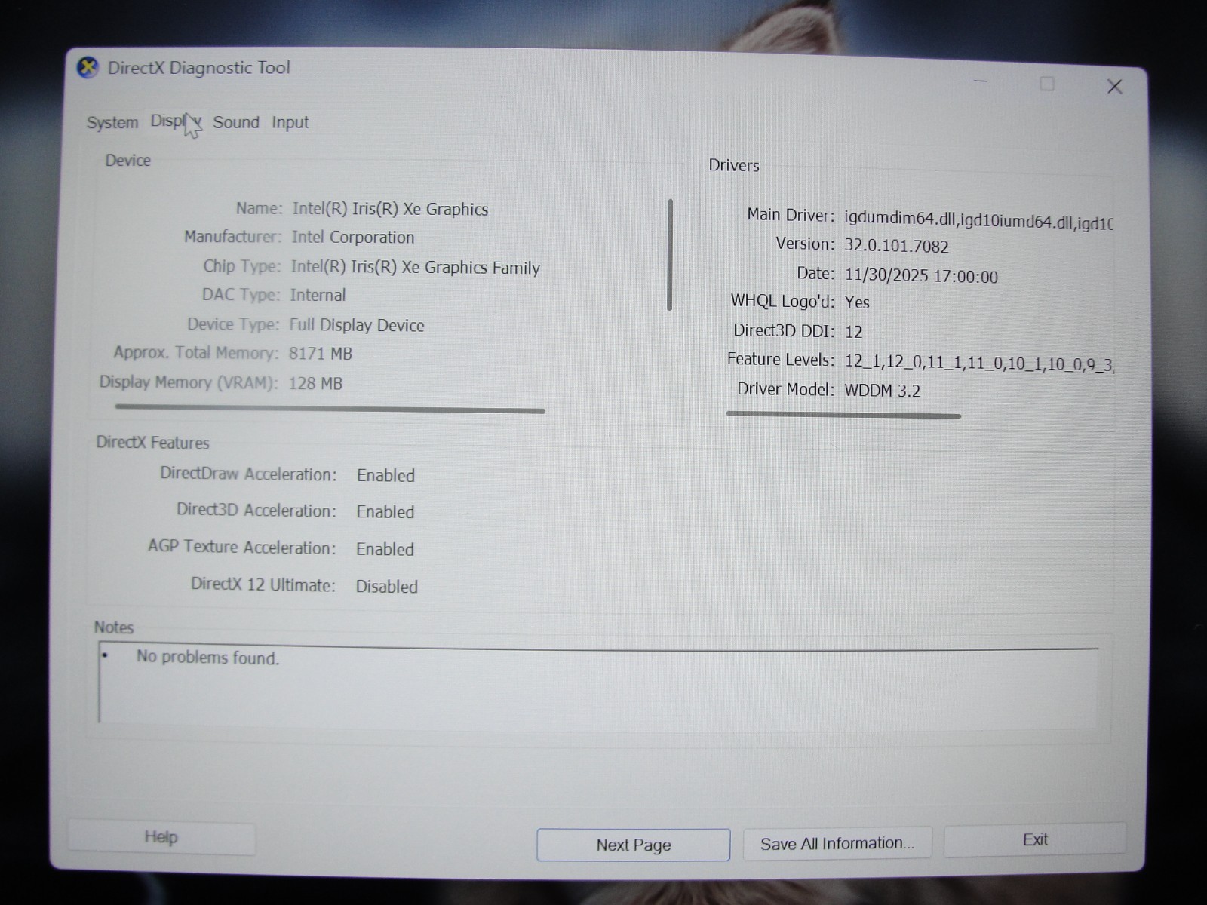
Task: Click the Feature Levels value 12_1,12_0
Action: (979, 363)
